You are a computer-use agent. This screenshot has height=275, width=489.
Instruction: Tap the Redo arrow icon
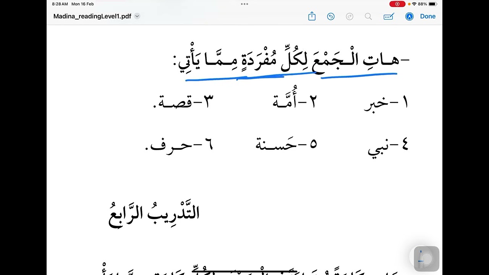click(349, 16)
